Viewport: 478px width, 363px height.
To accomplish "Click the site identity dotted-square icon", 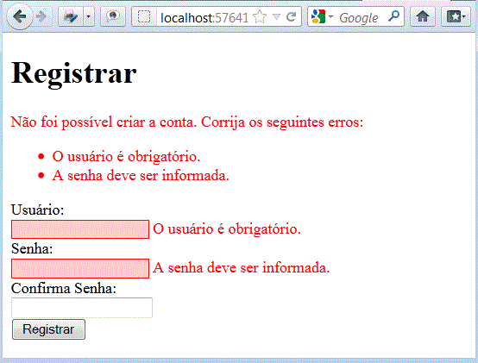I will [144, 16].
